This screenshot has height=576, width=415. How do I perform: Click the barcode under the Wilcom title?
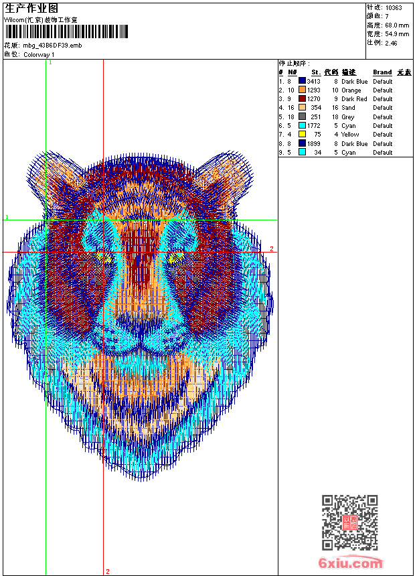(67, 32)
